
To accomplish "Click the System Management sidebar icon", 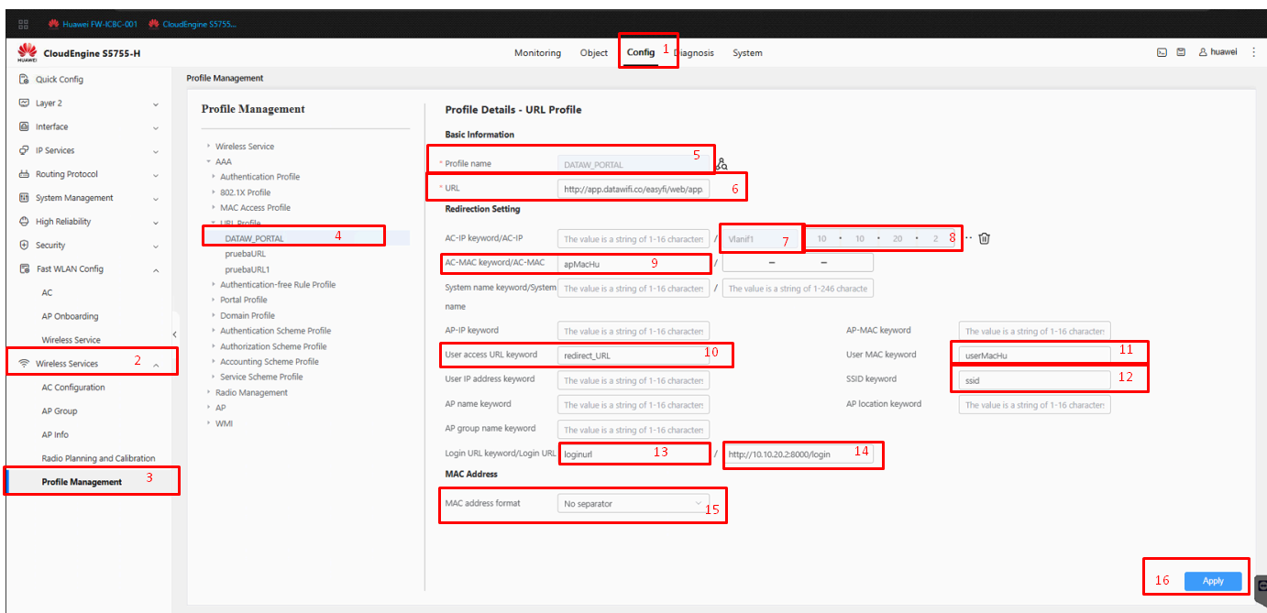I will tap(24, 198).
